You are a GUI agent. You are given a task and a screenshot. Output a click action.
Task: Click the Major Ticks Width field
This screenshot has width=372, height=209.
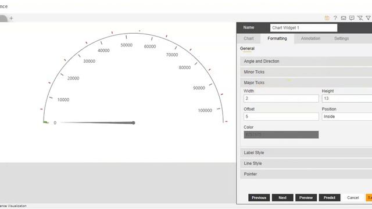[x=281, y=98]
